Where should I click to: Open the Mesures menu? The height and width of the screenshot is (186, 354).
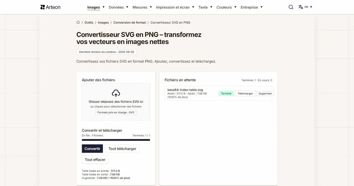(x=140, y=7)
